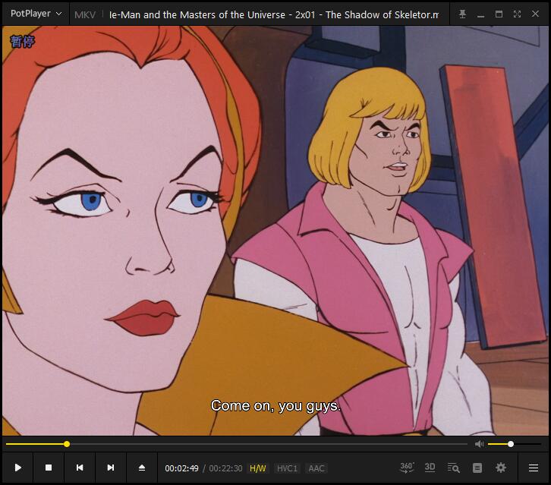This screenshot has width=551, height=485.
Task: Click the AAC audio codec label
Action: point(316,468)
